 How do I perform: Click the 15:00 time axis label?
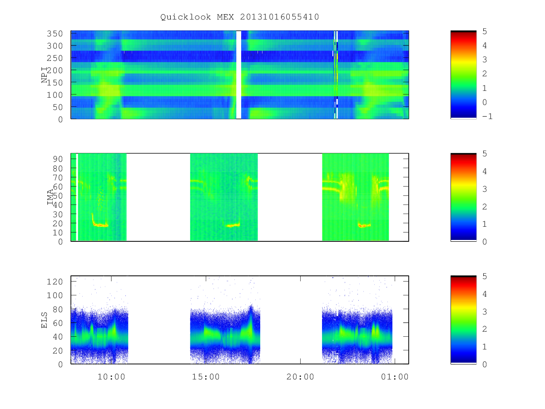coord(206,377)
